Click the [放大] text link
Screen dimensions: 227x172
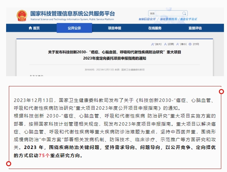click(158, 44)
